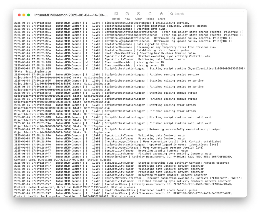
Task: Select 'Started executing sync activity Context: uatu'
Action: point(112,56)
